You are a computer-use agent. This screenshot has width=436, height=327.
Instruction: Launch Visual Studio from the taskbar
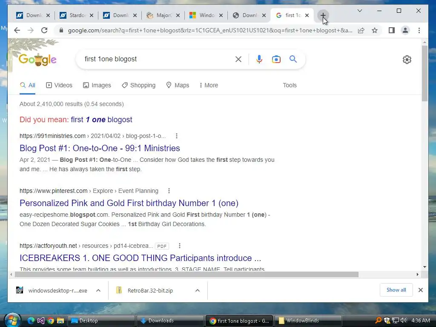tap(40, 321)
